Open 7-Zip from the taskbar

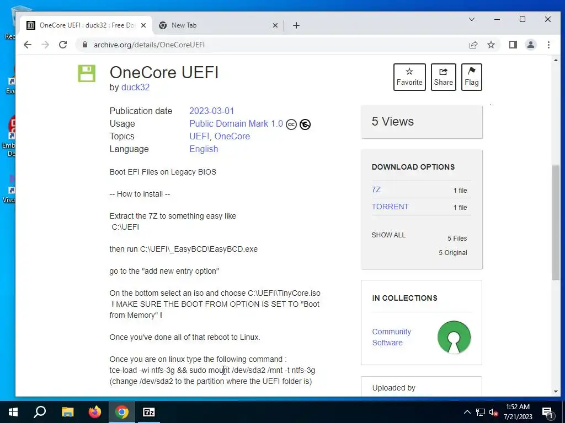pyautogui.click(x=149, y=412)
